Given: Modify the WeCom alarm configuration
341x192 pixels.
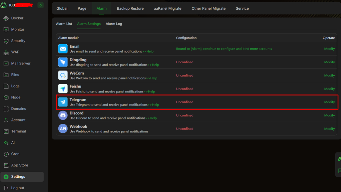Looking at the screenshot, I should pyautogui.click(x=329, y=75).
